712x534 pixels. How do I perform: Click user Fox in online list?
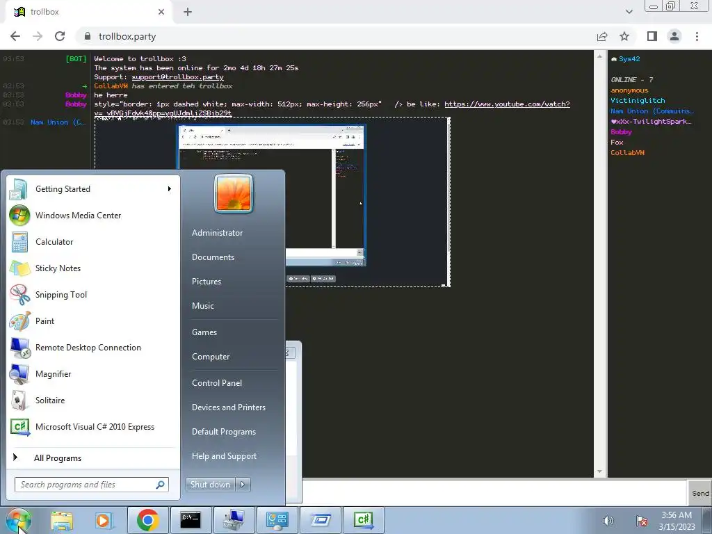click(617, 142)
